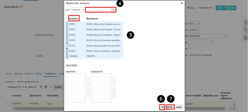This screenshot has width=248, height=112.
Task: Close the dialog with the X icon
Action: [182, 3]
